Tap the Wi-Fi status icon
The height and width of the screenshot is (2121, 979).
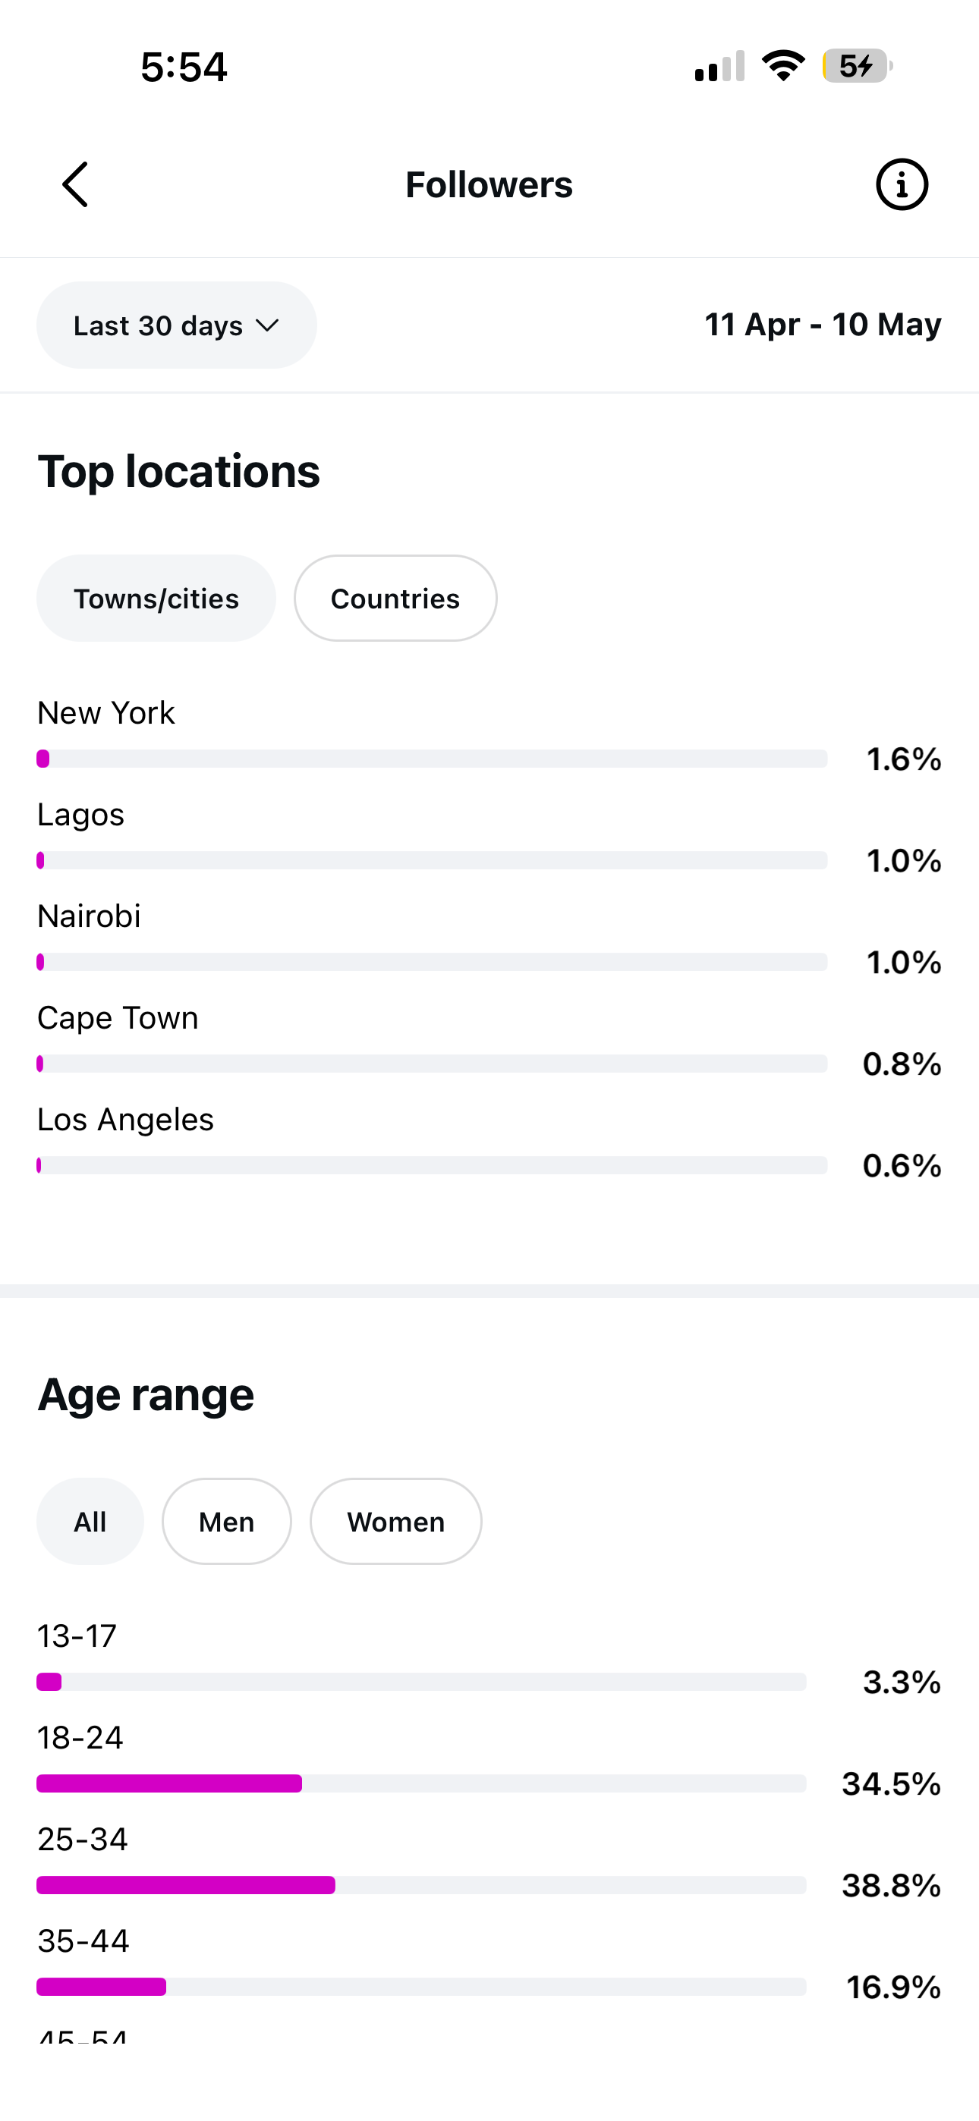[783, 66]
